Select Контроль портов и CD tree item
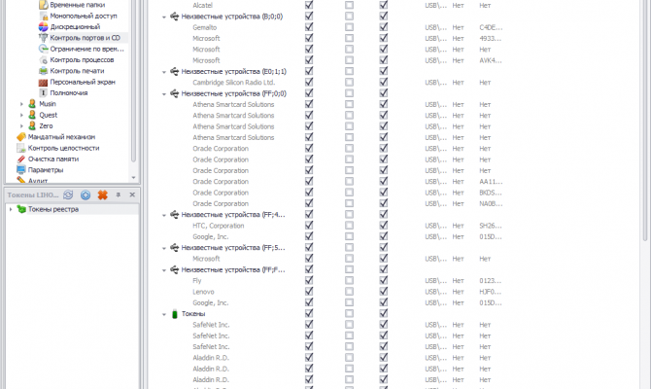 pyautogui.click(x=86, y=38)
